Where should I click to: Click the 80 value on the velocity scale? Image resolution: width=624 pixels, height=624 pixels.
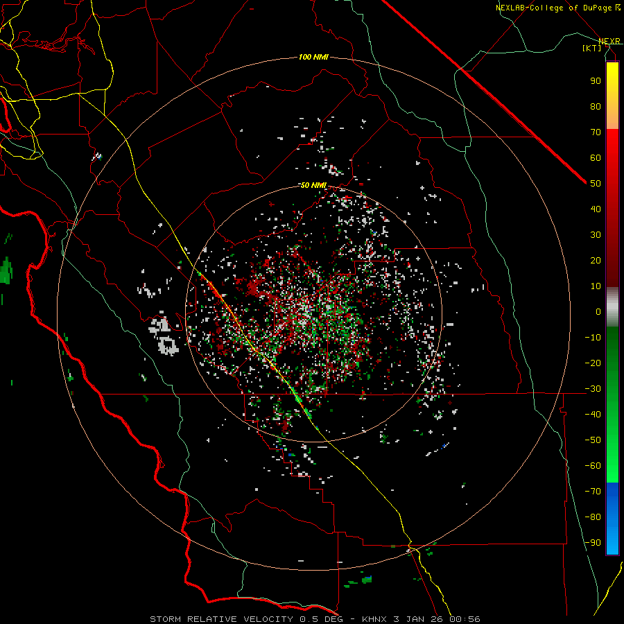pyautogui.click(x=596, y=107)
